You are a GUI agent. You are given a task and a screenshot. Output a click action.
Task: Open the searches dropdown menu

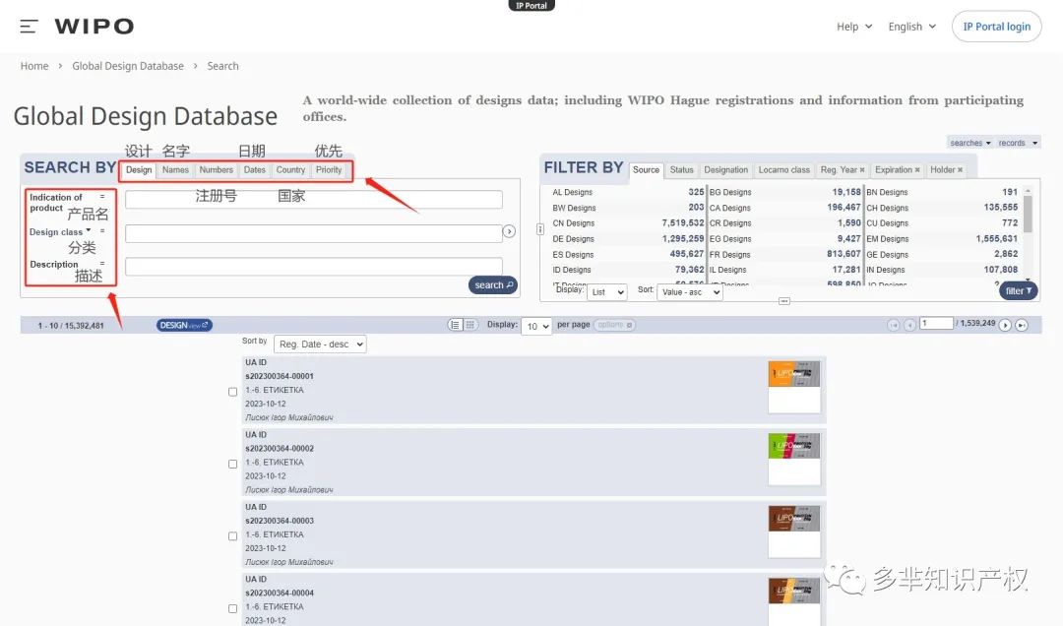[970, 143]
